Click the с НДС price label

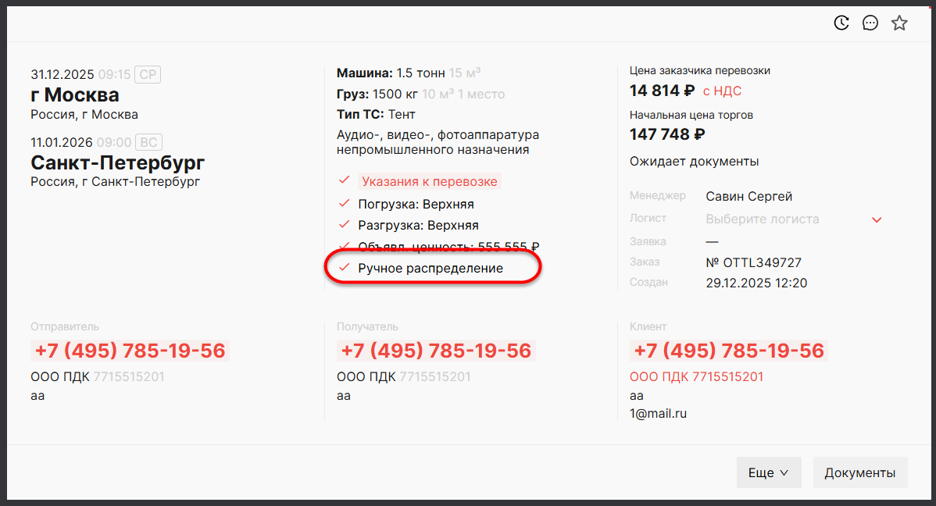[x=722, y=91]
